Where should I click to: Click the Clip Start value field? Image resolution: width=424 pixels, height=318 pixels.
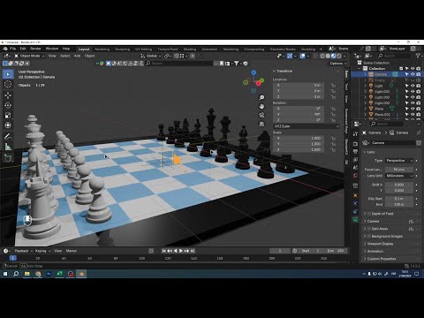coord(399,199)
